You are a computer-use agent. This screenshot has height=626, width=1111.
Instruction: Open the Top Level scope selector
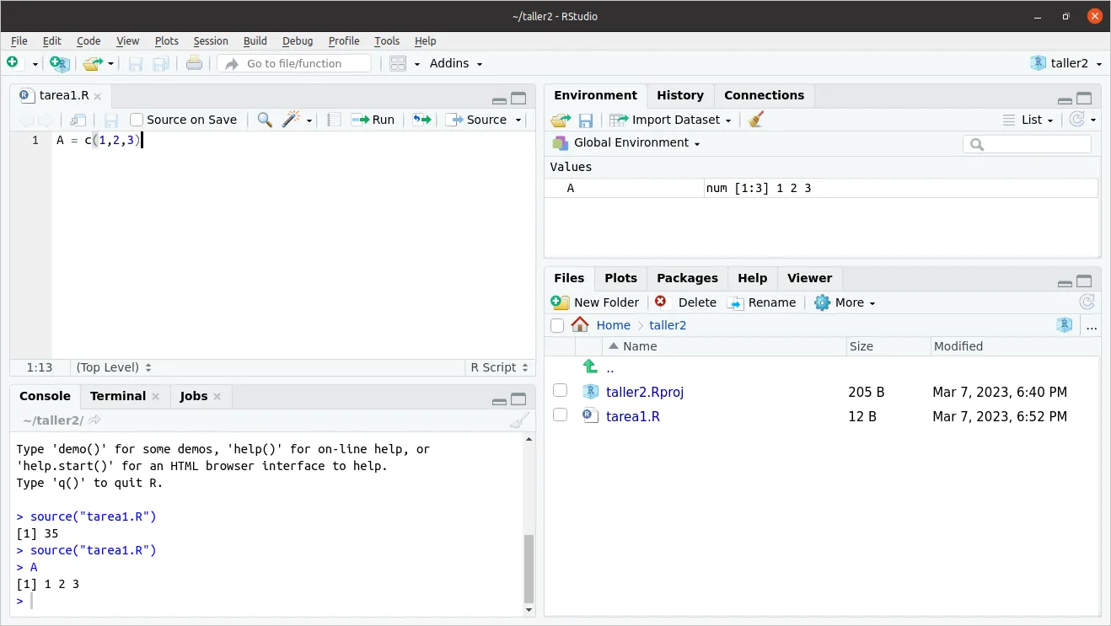pyautogui.click(x=114, y=367)
